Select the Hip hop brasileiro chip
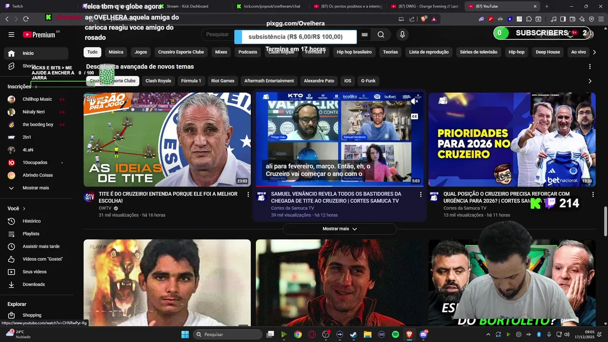The height and width of the screenshot is (342, 608). 354,52
